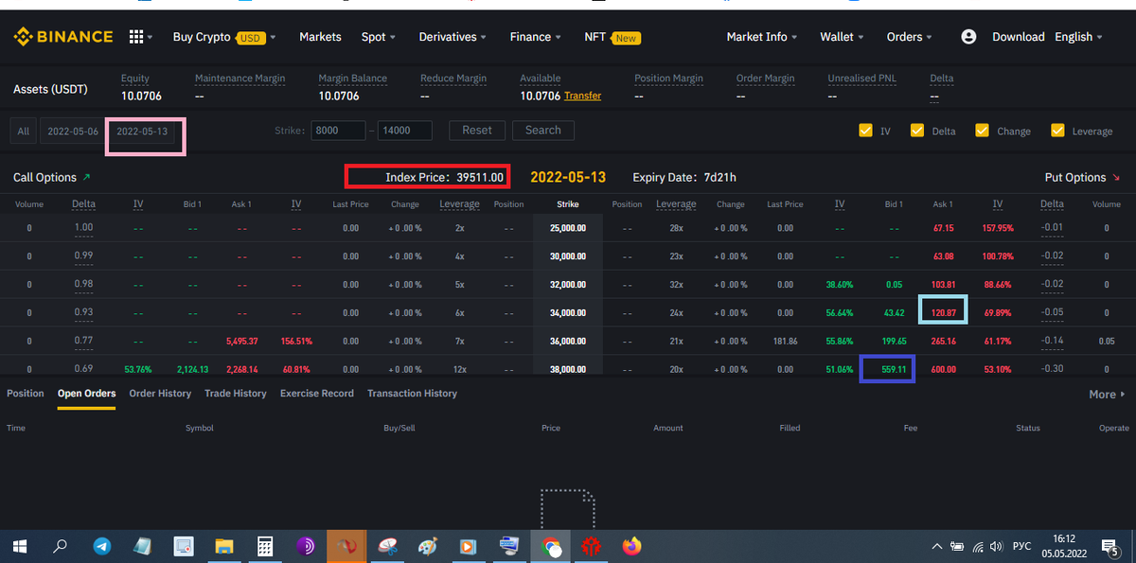Click the battery icon in tray

957,546
